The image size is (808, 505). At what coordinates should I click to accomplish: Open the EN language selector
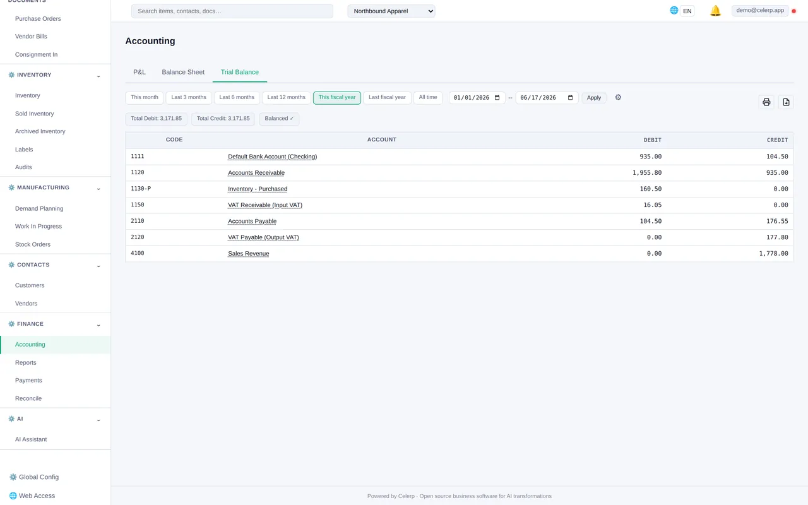[x=687, y=11]
